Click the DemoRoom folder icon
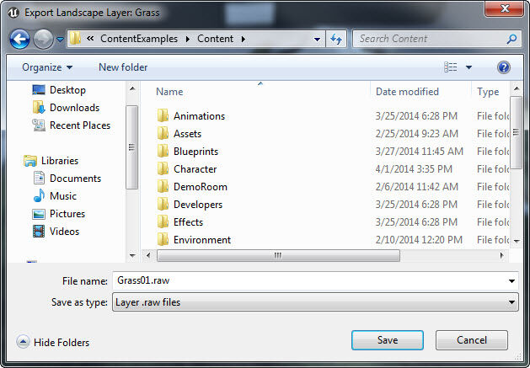The height and width of the screenshot is (368, 530). 163,187
